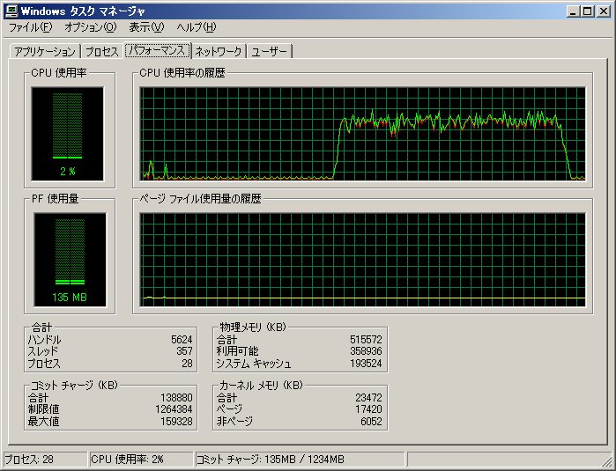Click the 利用可能 value 358936
Screen dimensions: 616x471
pos(366,351)
